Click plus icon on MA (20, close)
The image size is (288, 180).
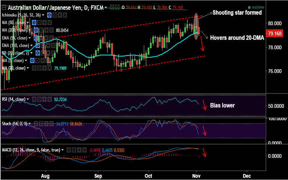[x=44, y=68]
